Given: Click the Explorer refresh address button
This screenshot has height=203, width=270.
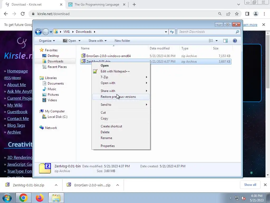Looking at the screenshot, I should point(172,32).
